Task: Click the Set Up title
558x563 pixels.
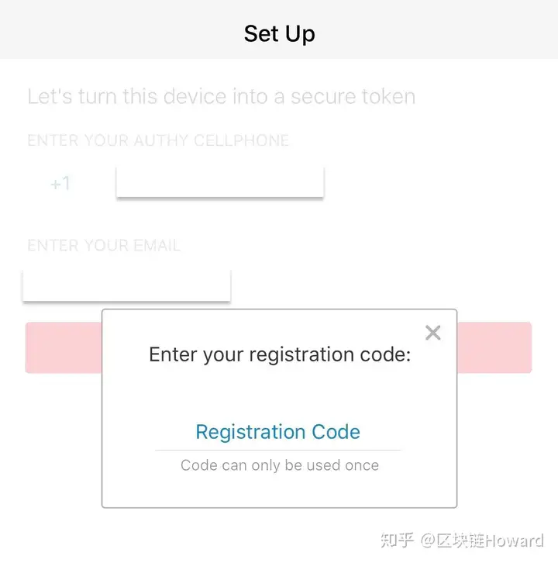Action: (279, 33)
